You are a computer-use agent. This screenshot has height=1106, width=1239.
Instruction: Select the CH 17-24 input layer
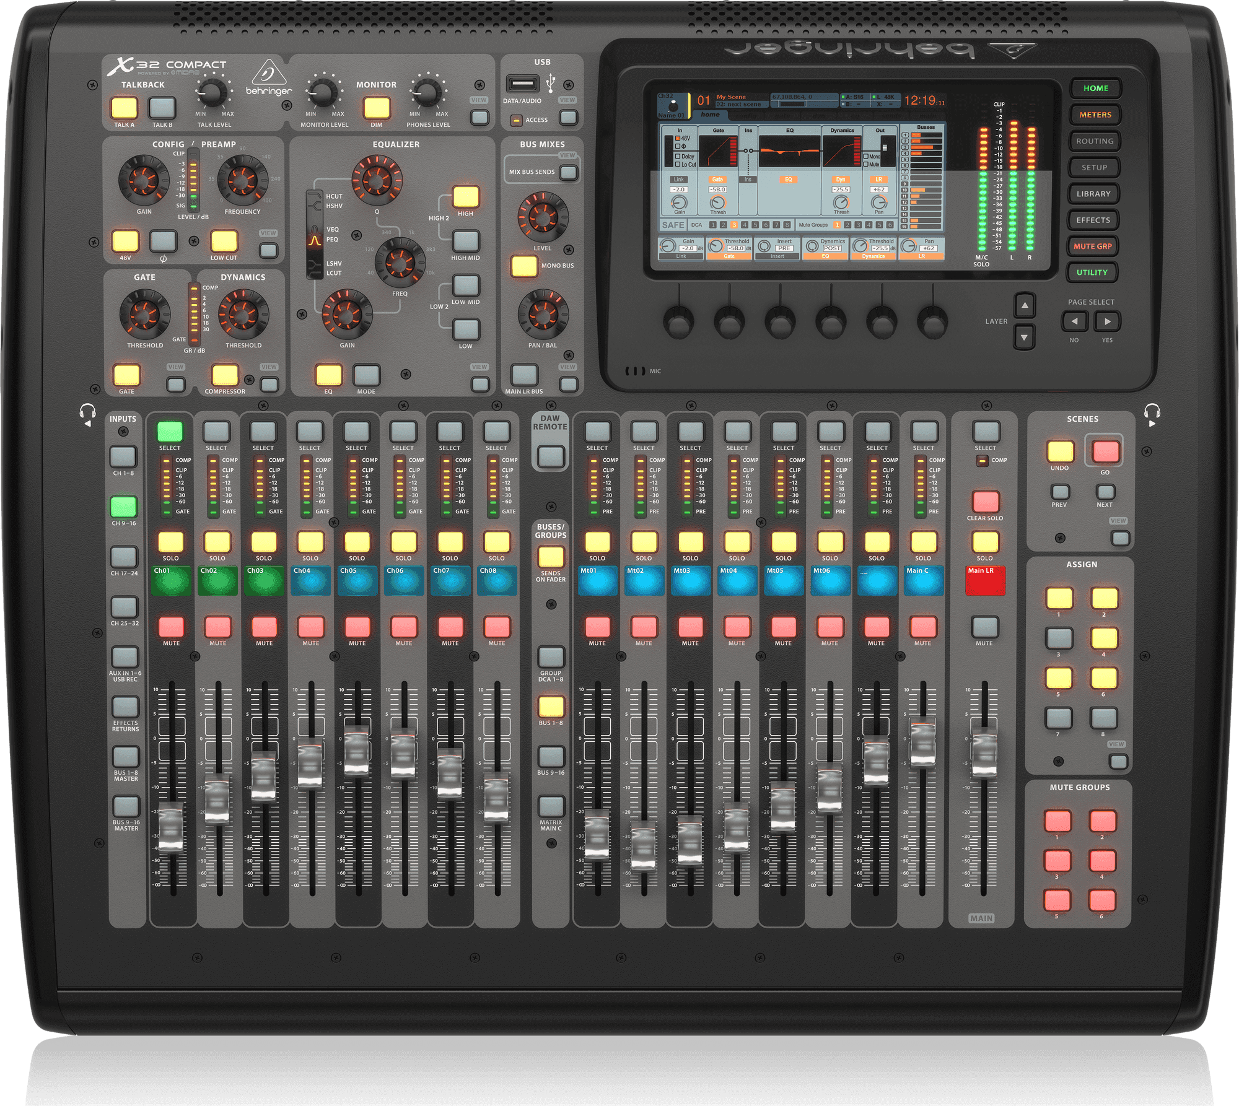[x=124, y=557]
